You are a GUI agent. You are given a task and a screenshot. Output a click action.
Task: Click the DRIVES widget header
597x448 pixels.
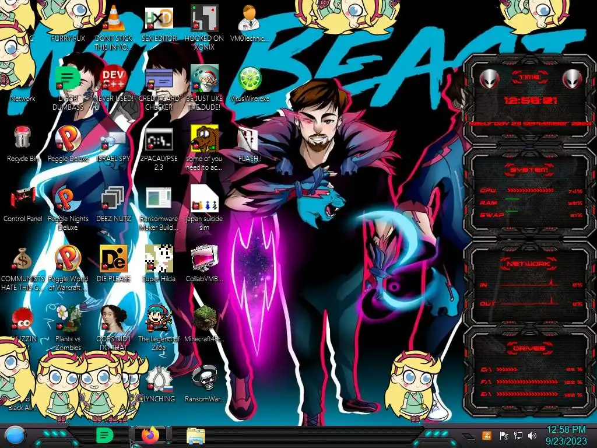[529, 348]
